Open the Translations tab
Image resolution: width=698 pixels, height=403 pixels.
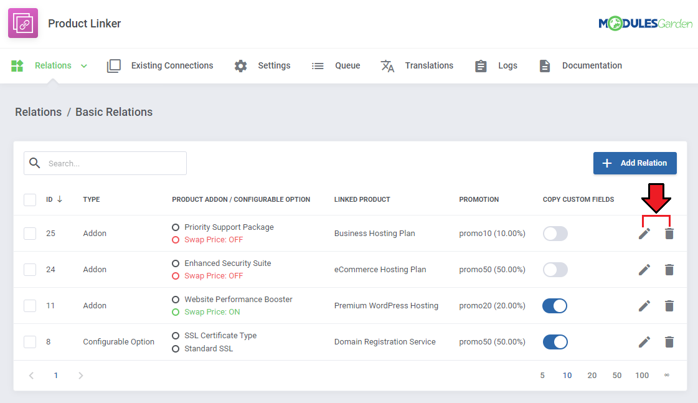click(x=429, y=65)
